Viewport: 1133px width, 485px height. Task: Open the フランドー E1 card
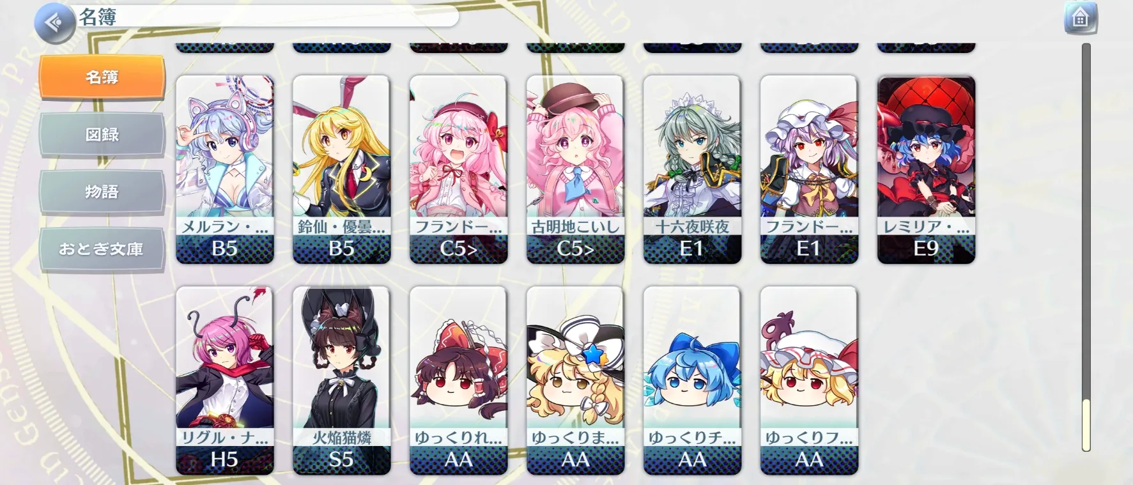pyautogui.click(x=809, y=169)
